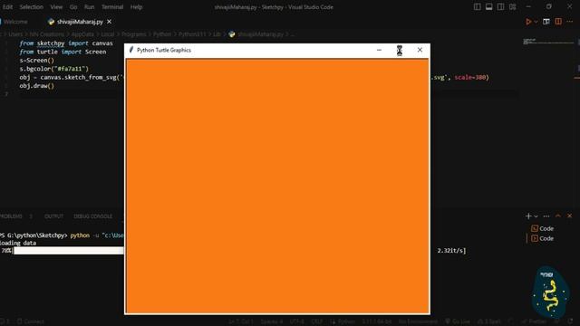Click the 'loading data' terminal output text
Viewport: 580px width, 326px height.
click(18, 243)
